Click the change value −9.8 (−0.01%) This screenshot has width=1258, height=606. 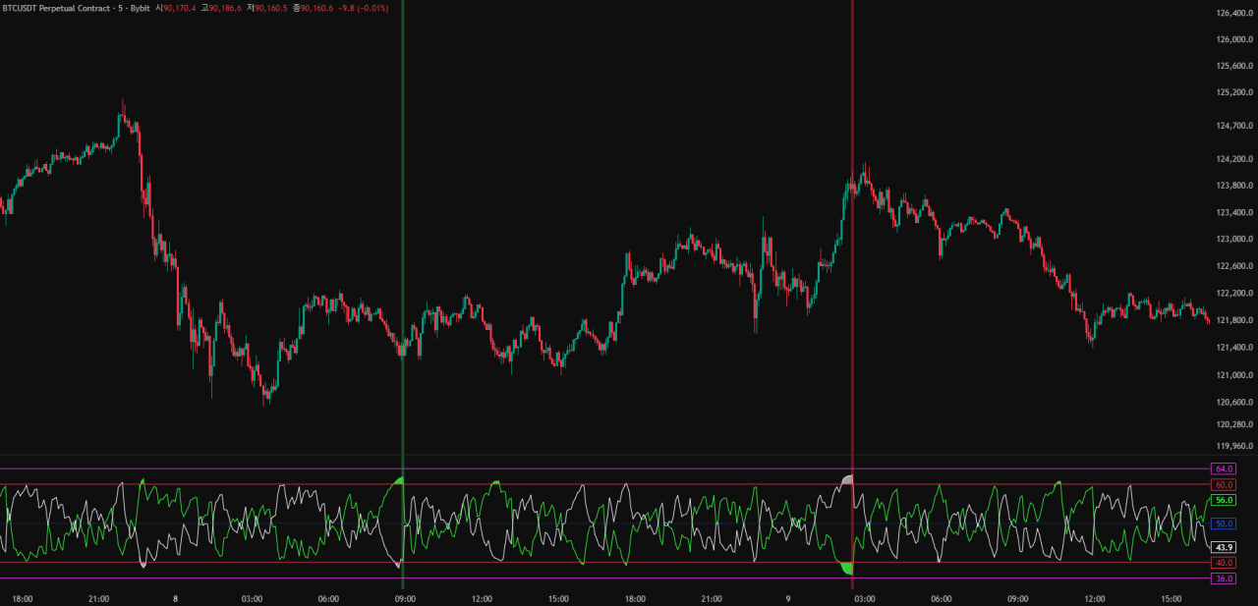point(366,7)
